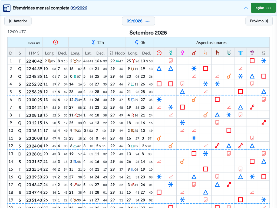Click the orange conjunction in day 11's Sun column
Screen dimensions: 277x208
pyautogui.click(x=159, y=138)
